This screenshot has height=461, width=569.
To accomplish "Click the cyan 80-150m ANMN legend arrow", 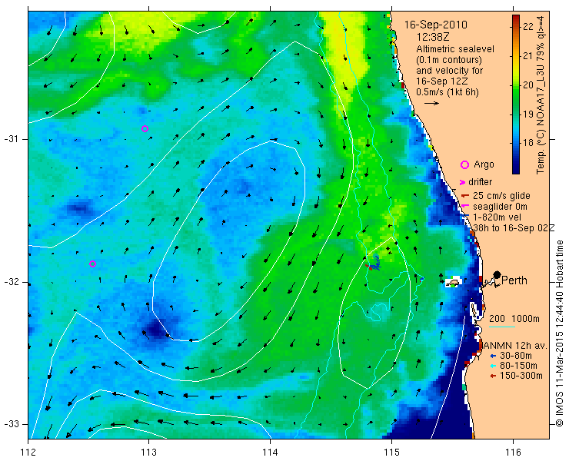I will pyautogui.click(x=493, y=366).
